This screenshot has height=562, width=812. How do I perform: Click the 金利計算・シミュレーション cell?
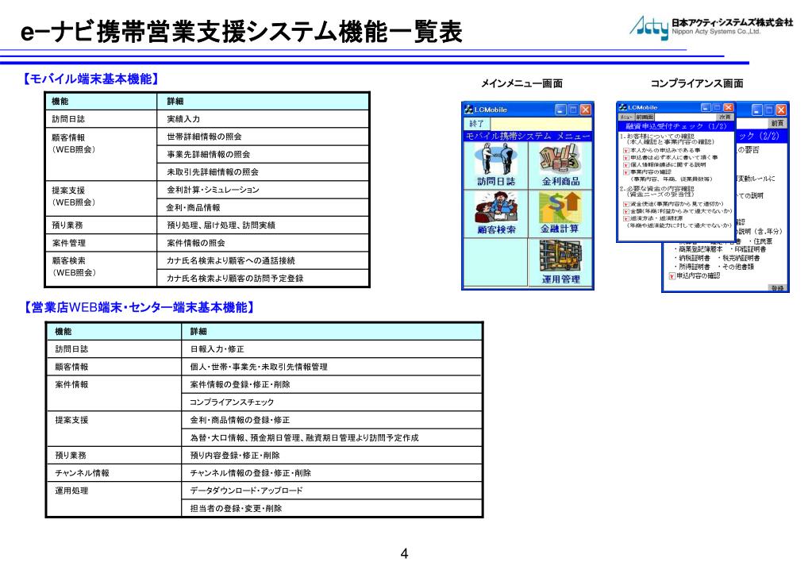263,190
